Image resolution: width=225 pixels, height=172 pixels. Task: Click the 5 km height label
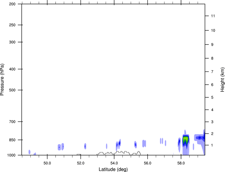212,97
